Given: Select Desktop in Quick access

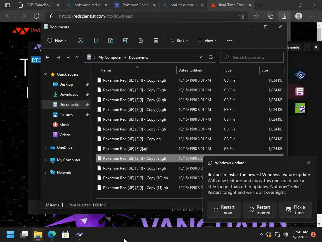Looking at the screenshot, I should (66, 84).
